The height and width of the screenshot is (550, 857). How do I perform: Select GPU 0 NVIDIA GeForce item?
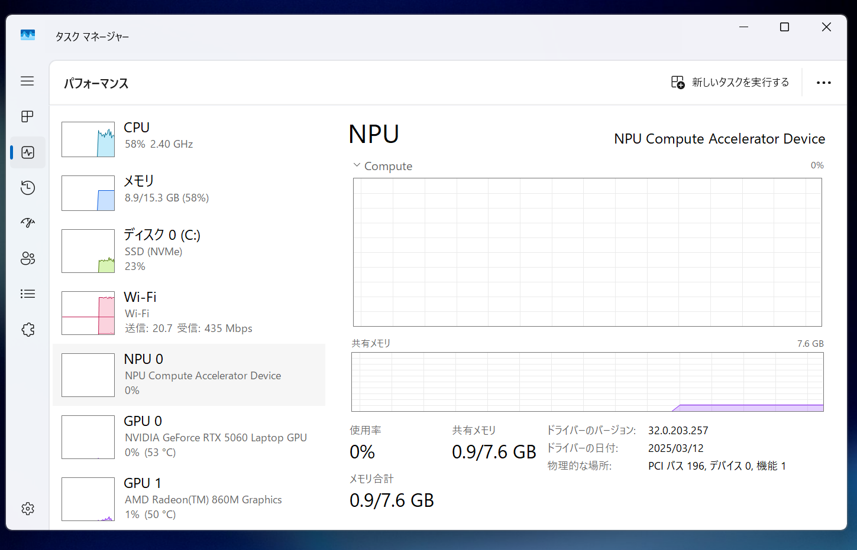[x=189, y=437]
